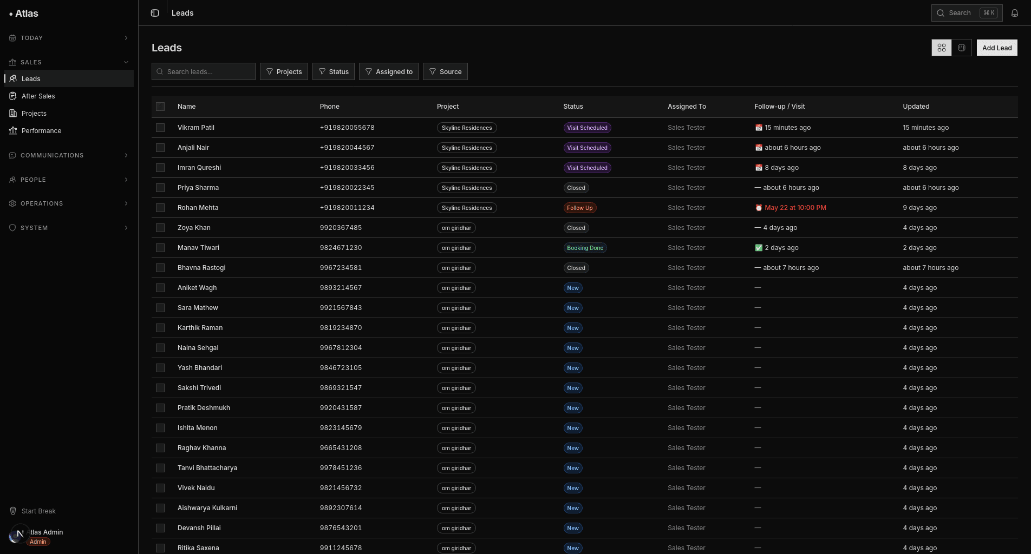1031x554 pixels.
Task: Open notifications bell icon
Action: tap(1015, 13)
